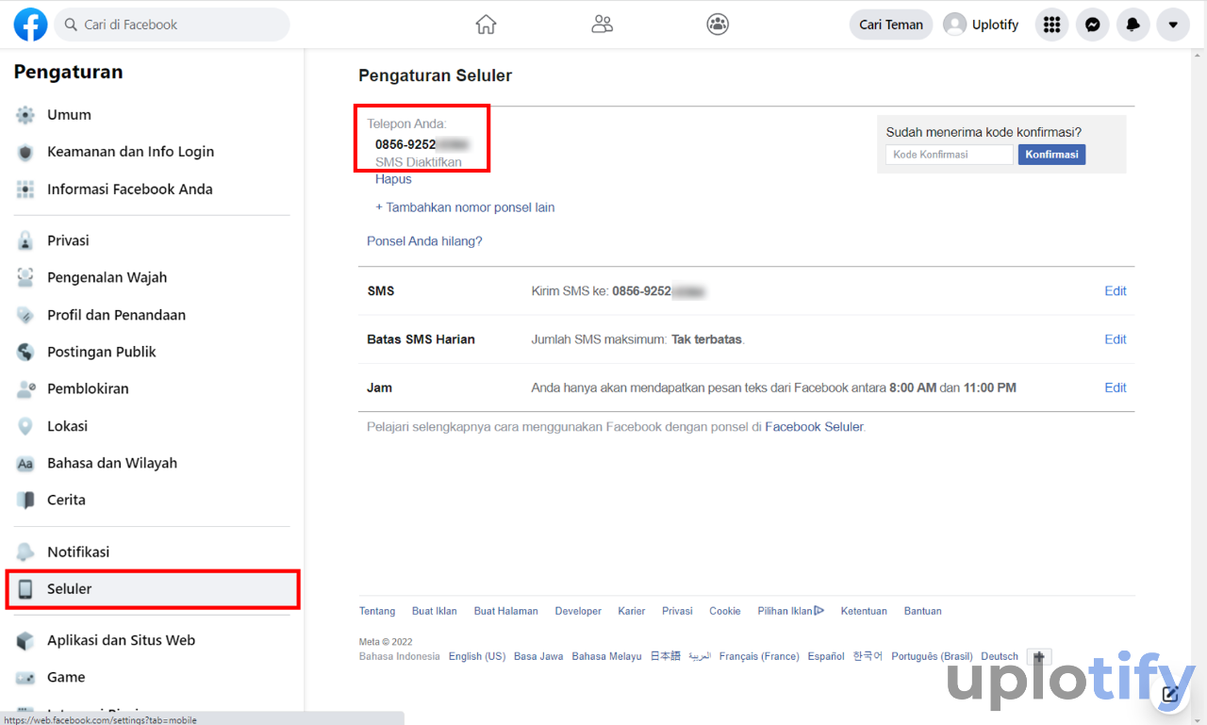Open the notifications bell icon

1133,25
